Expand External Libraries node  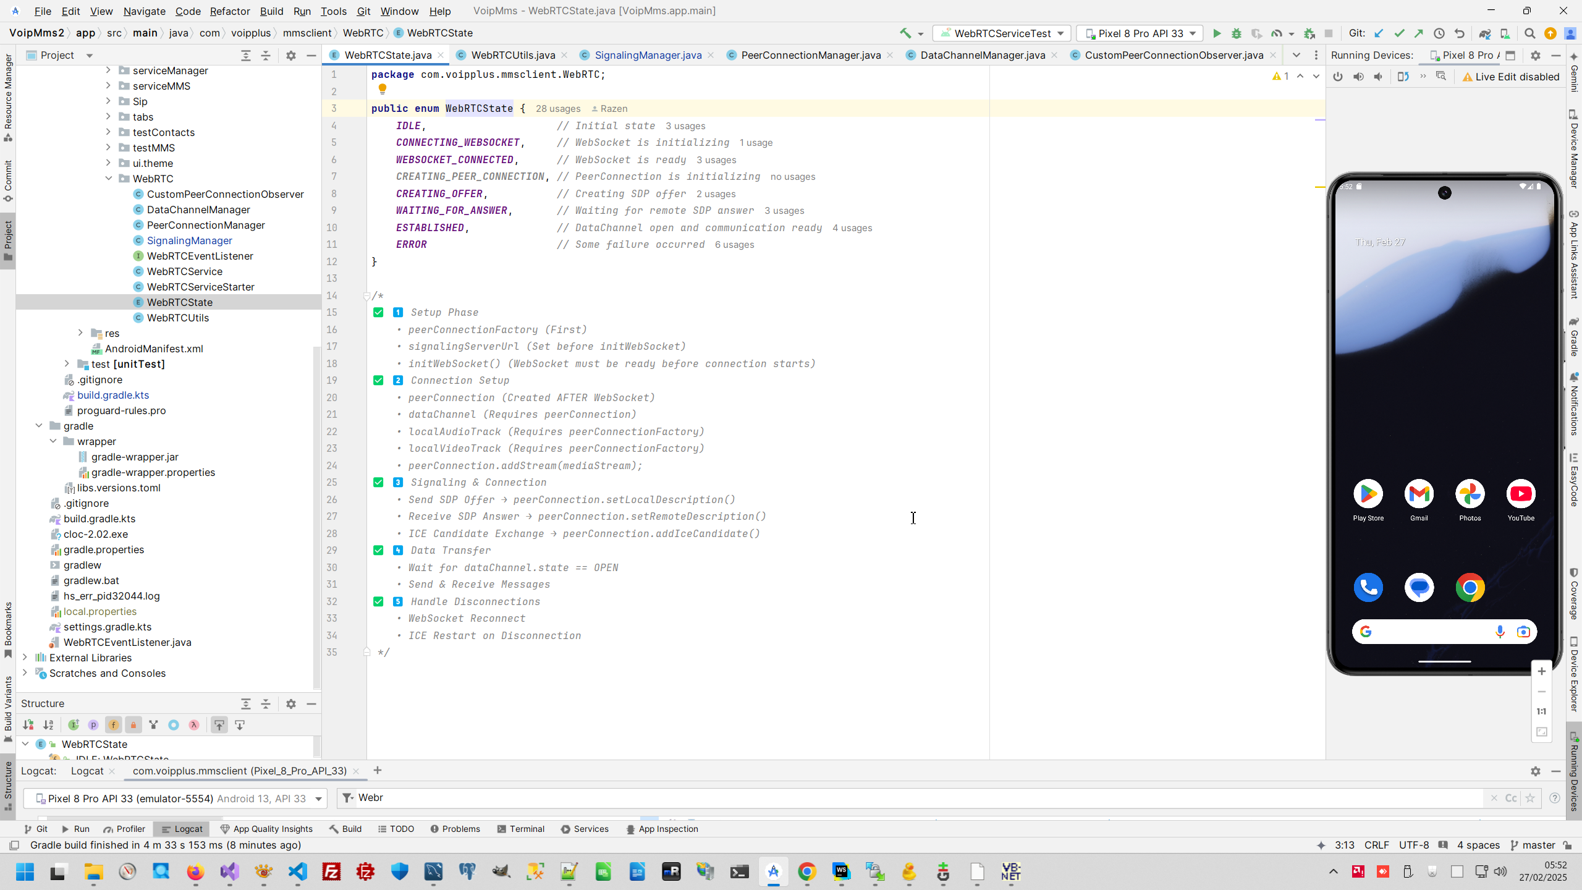25,658
